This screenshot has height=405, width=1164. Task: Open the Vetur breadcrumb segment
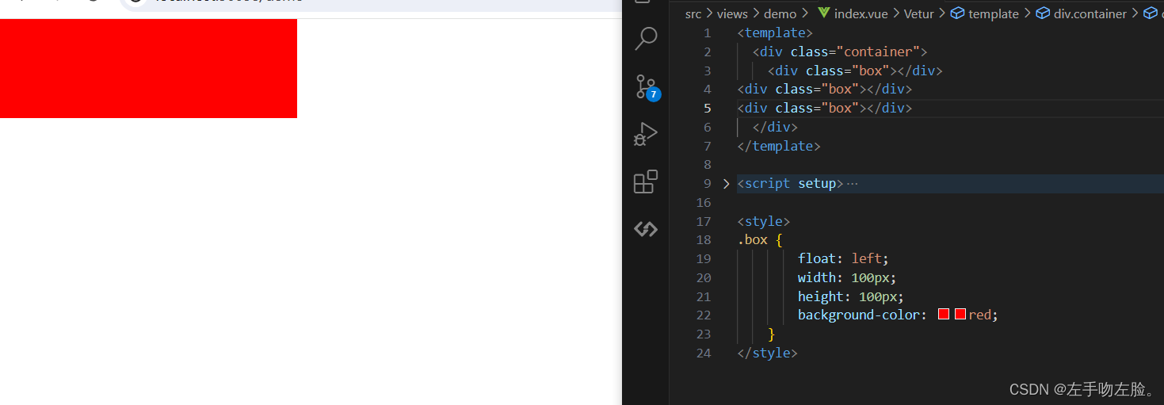click(x=919, y=13)
